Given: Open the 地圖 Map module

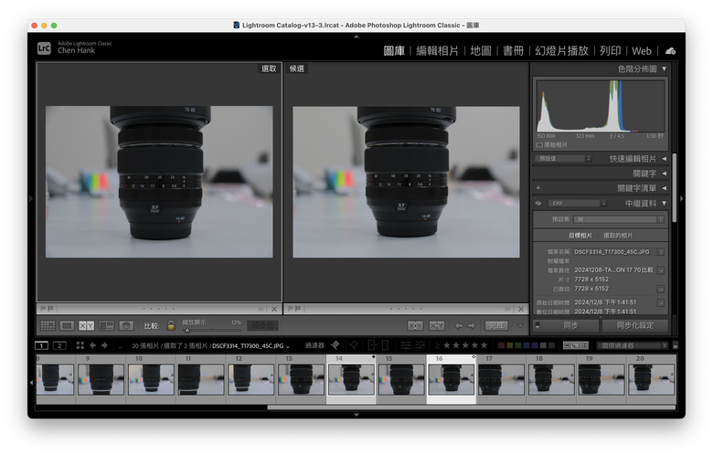Looking at the screenshot, I should click(481, 51).
